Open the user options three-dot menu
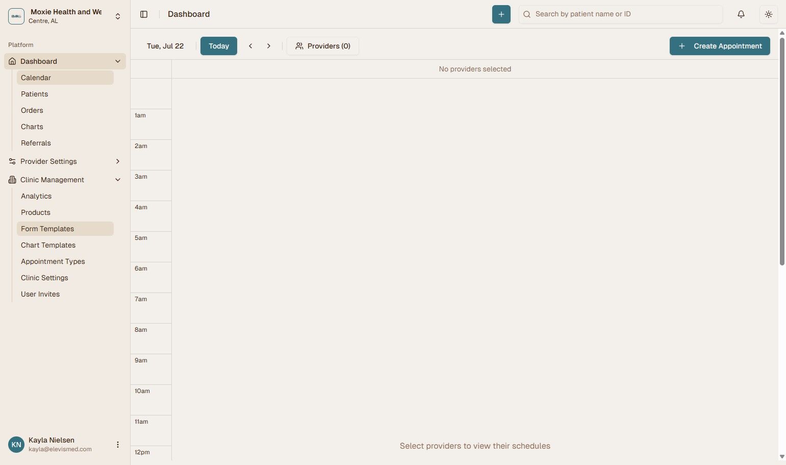This screenshot has height=465, width=786. [118, 444]
